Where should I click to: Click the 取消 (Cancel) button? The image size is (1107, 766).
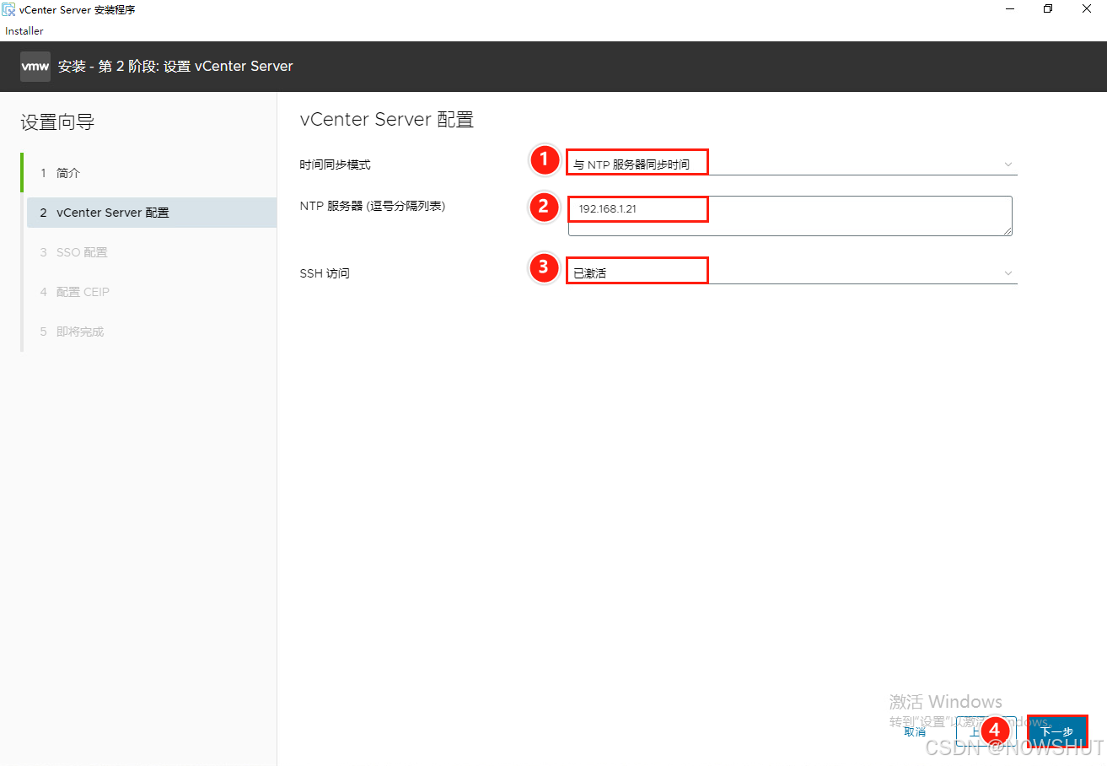point(915,731)
